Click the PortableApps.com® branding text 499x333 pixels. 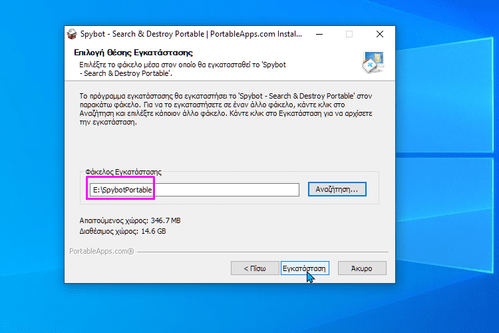click(102, 252)
